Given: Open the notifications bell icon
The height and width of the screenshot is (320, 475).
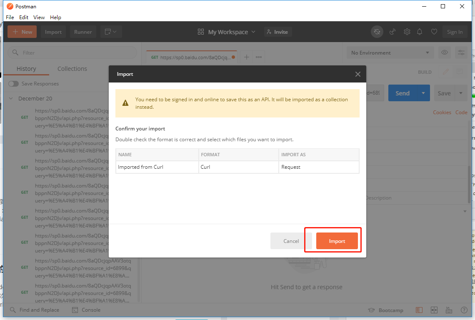Looking at the screenshot, I should point(420,32).
